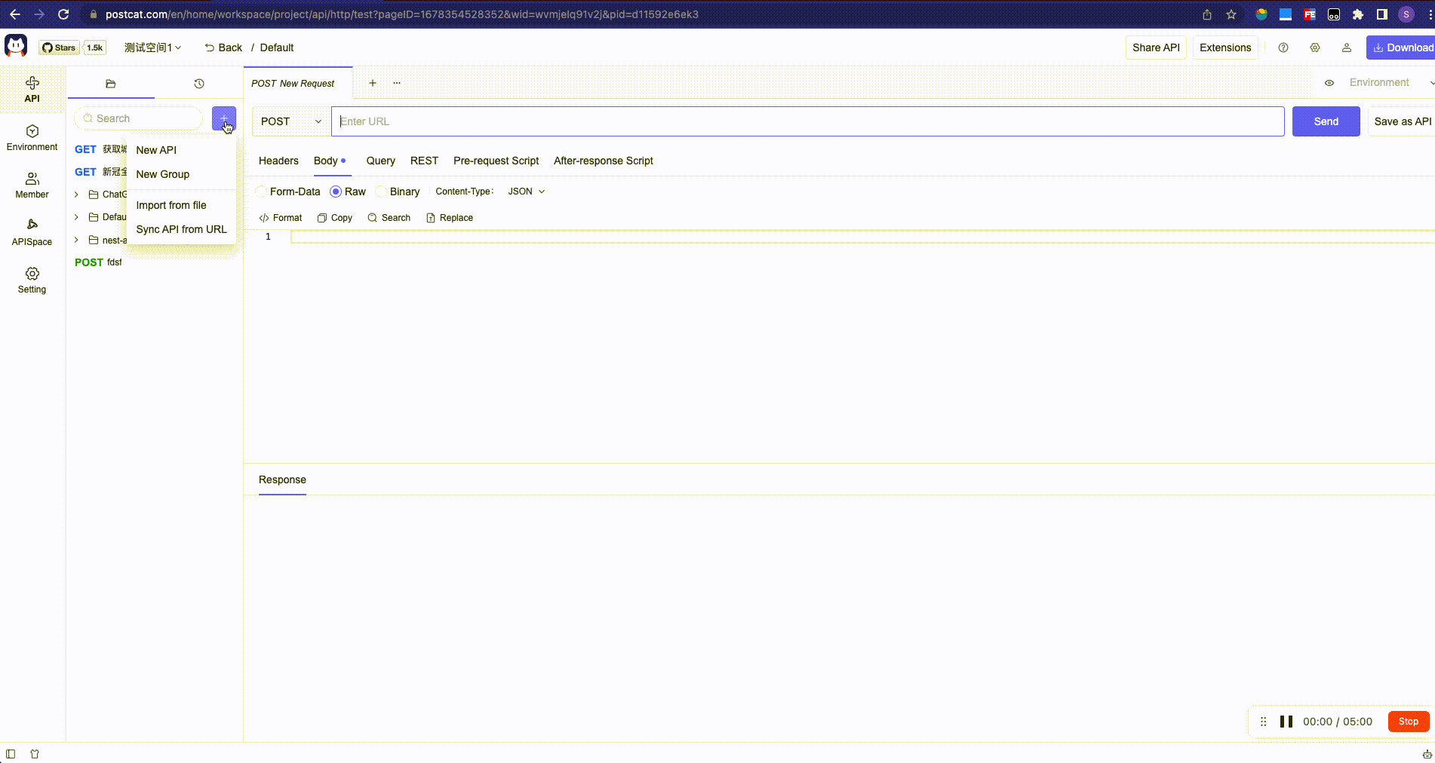This screenshot has height=763, width=1435.
Task: Select the Binary body type
Action: click(x=398, y=192)
